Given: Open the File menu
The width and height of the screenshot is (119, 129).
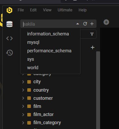Looking at the screenshot, I should click(21, 10).
